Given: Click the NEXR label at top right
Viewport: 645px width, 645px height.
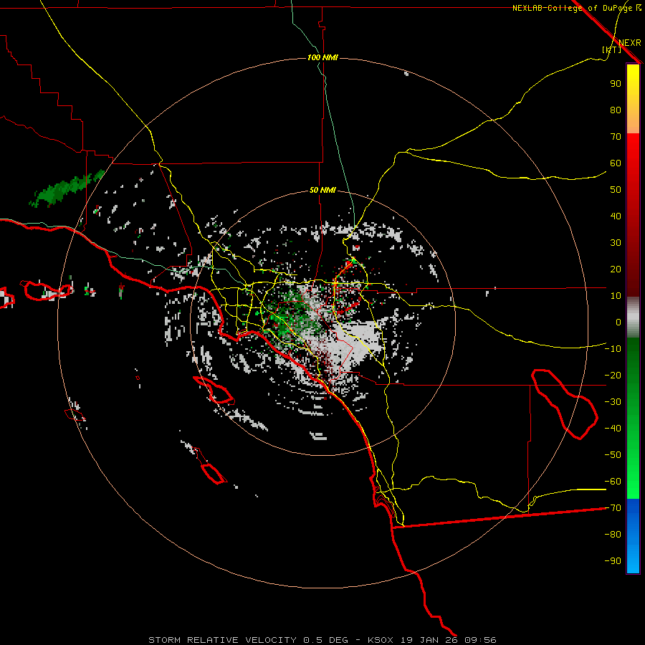Looking at the screenshot, I should coord(629,43).
